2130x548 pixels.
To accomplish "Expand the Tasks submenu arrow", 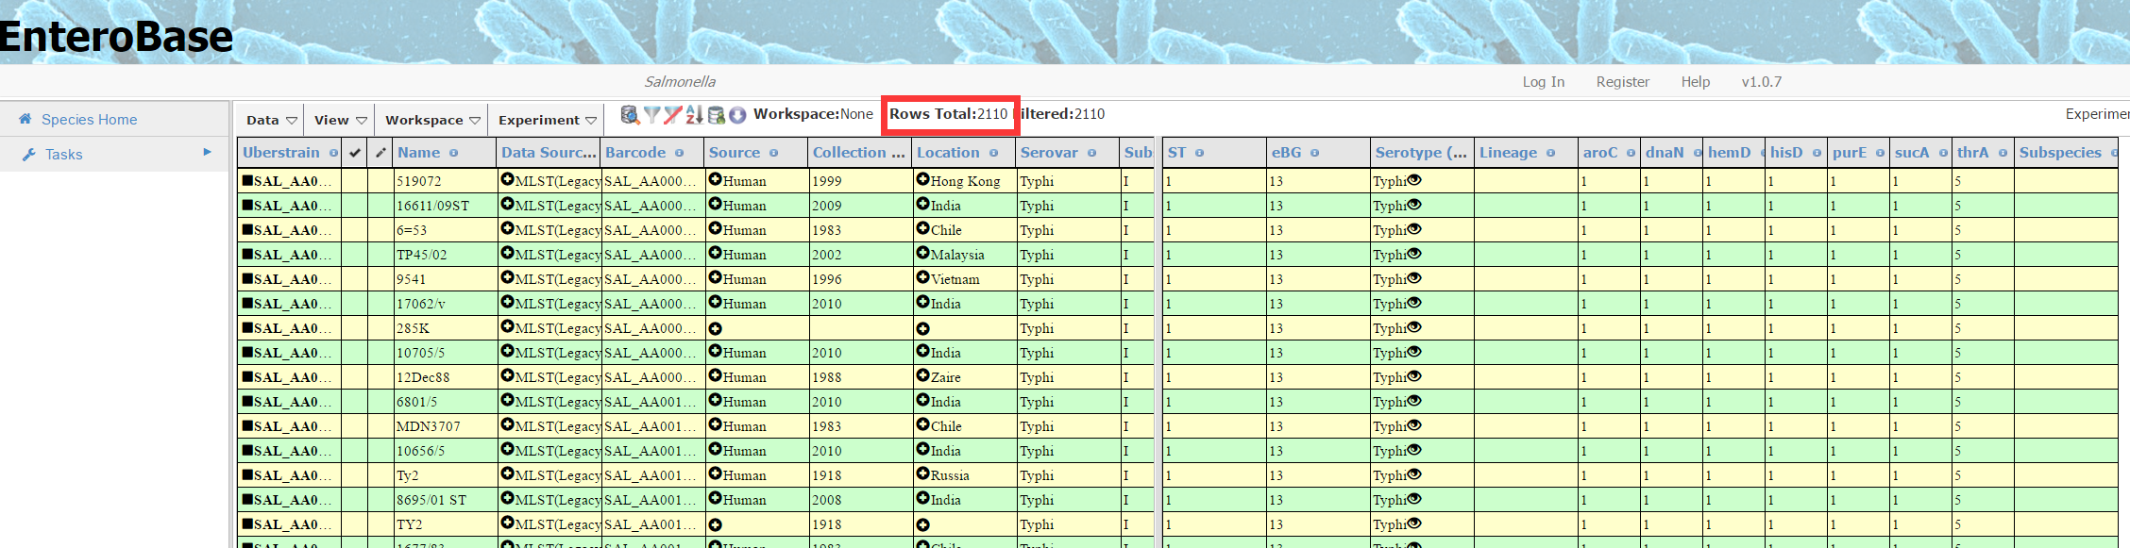I will point(207,152).
